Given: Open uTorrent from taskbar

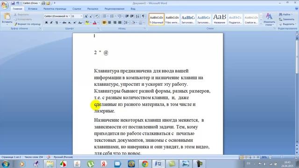Looking at the screenshot, I should pos(90,164).
